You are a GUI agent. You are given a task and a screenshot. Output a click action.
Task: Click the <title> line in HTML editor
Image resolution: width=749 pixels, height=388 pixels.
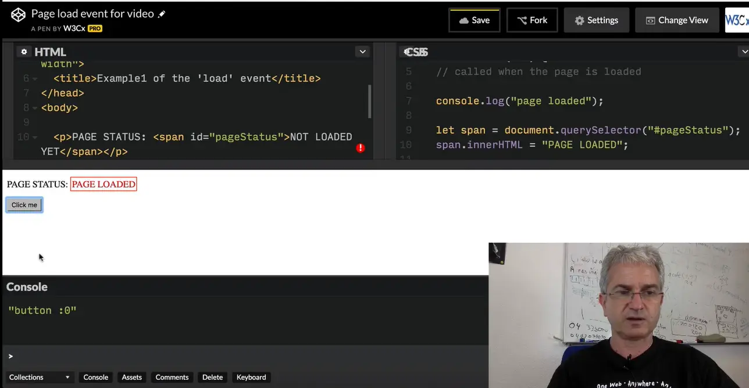pyautogui.click(x=187, y=78)
